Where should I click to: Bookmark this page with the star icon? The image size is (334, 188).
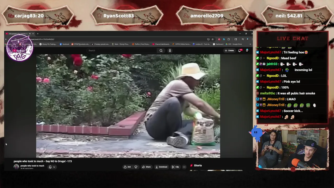click(213, 39)
